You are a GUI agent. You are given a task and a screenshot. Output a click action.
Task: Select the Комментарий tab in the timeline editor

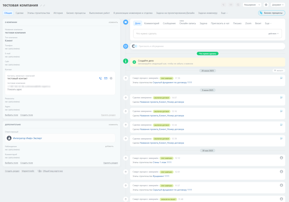pos(152,23)
